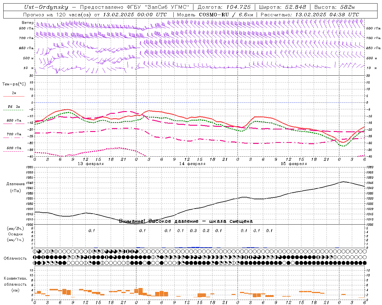
Task: Click the (км) units label of convective cloudiness
Action: tap(16, 290)
